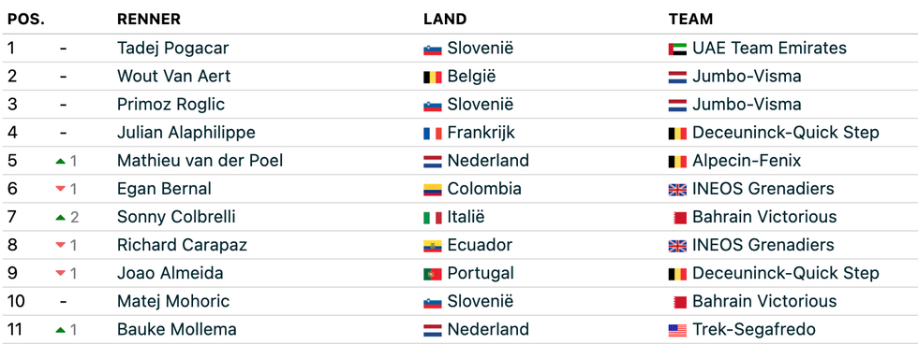Click the green up arrow for Sonny Colbrelli
The height and width of the screenshot is (344, 918).
pos(60,217)
